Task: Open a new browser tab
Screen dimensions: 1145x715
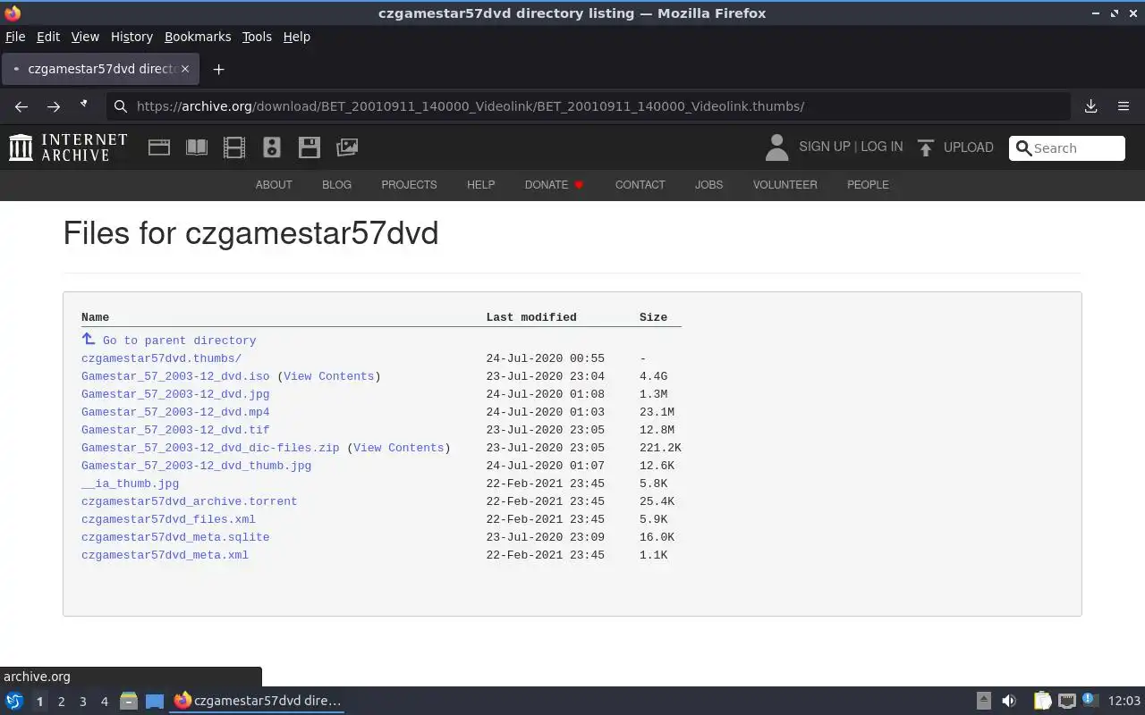Action: click(x=218, y=69)
